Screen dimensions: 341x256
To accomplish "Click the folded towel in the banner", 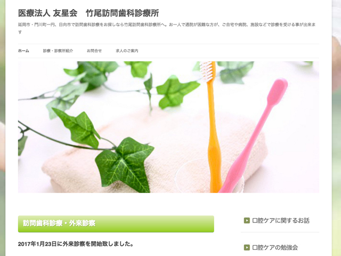I will (x=155, y=153).
